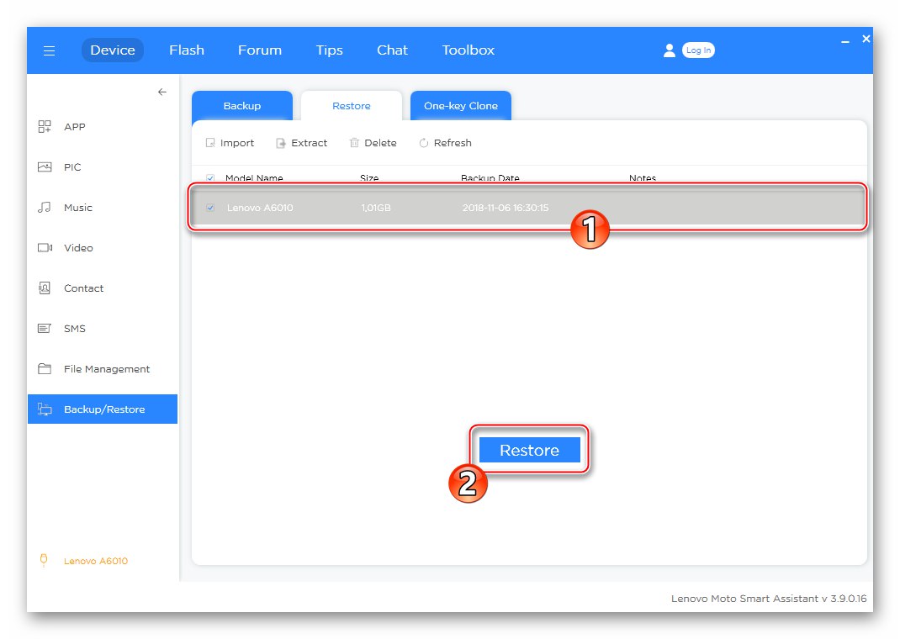Click the Refresh circular arrow icon
Image resolution: width=900 pixels, height=639 pixels.
[424, 143]
